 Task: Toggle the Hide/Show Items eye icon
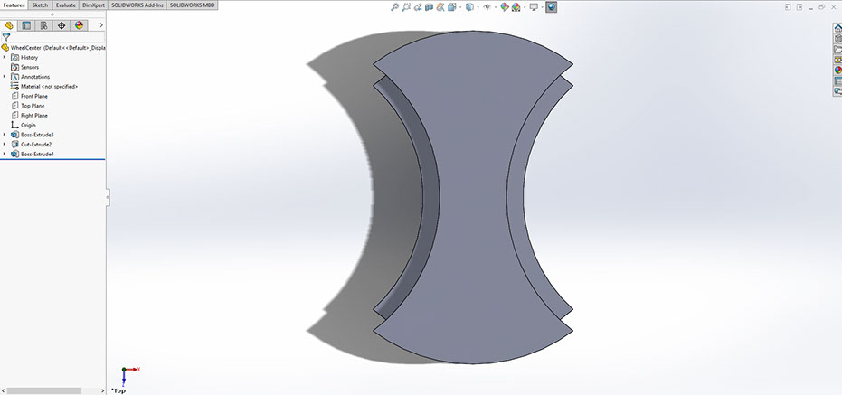(487, 6)
